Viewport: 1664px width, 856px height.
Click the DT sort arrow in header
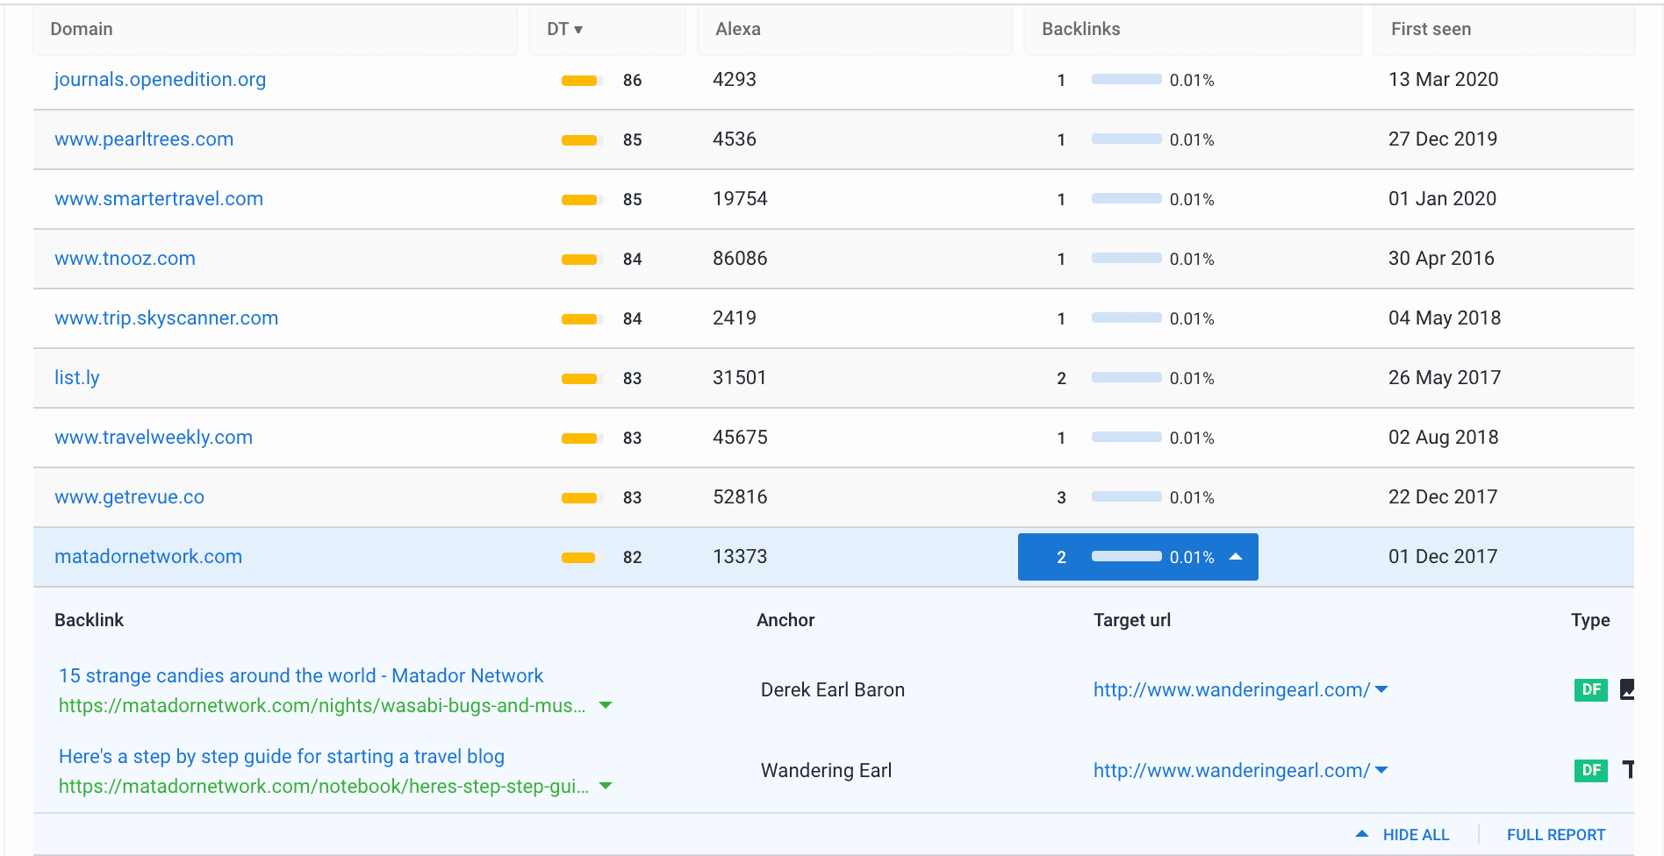(578, 30)
